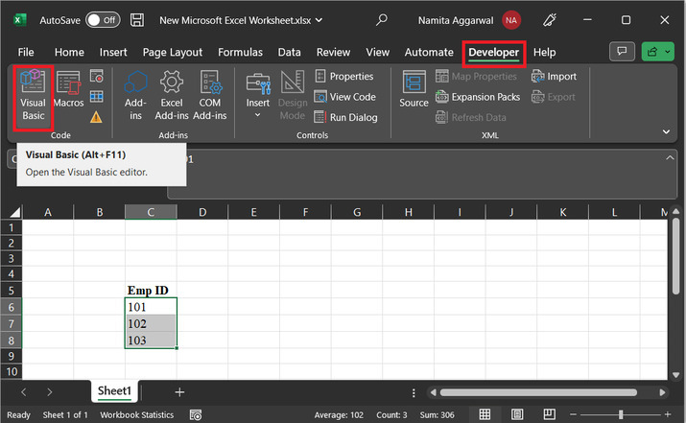Viewport: 686px width, 423px height.
Task: Select cell C6 containing 101
Action: [x=151, y=307]
